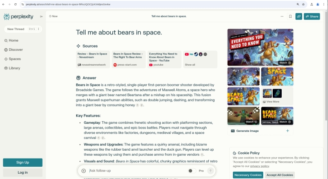328x179 pixels.
Task: Watch Official Trailer video thumbnail
Action: (277, 116)
